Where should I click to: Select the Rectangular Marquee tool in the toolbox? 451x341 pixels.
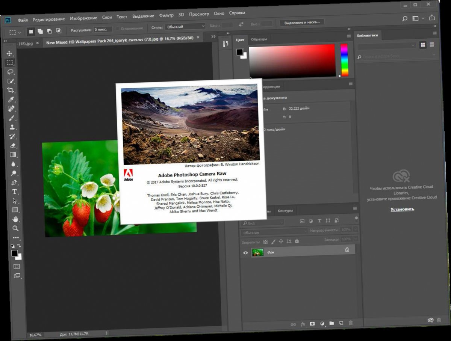(x=10, y=62)
